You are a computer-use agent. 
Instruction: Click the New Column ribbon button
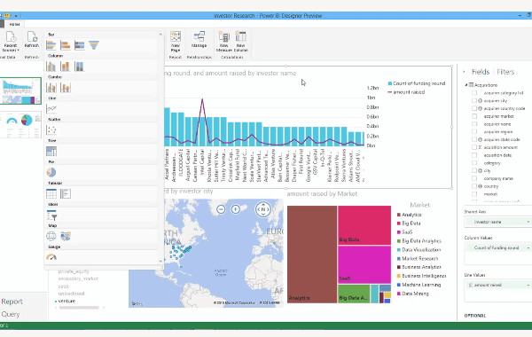pyautogui.click(x=240, y=42)
